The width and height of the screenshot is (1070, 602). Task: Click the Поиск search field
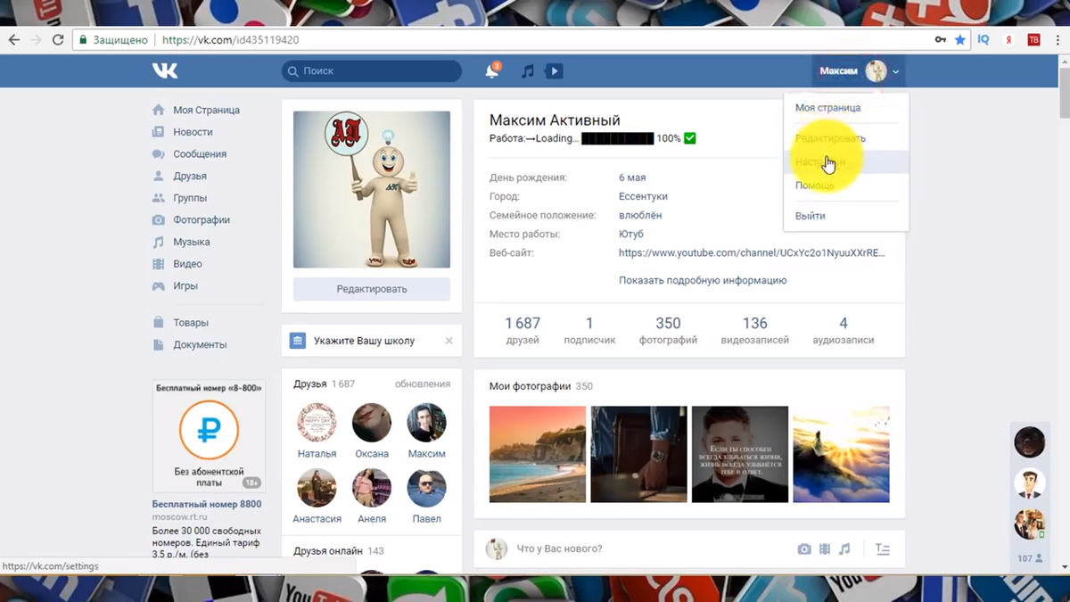[372, 71]
